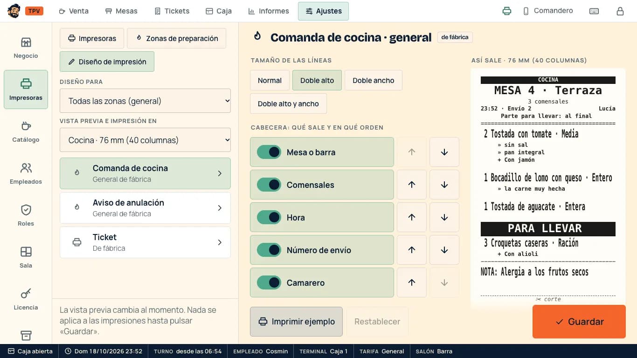Click the kitchen ticket preview

coord(548,188)
